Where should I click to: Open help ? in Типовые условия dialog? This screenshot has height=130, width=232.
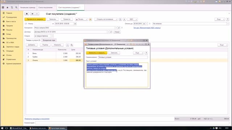(146, 53)
